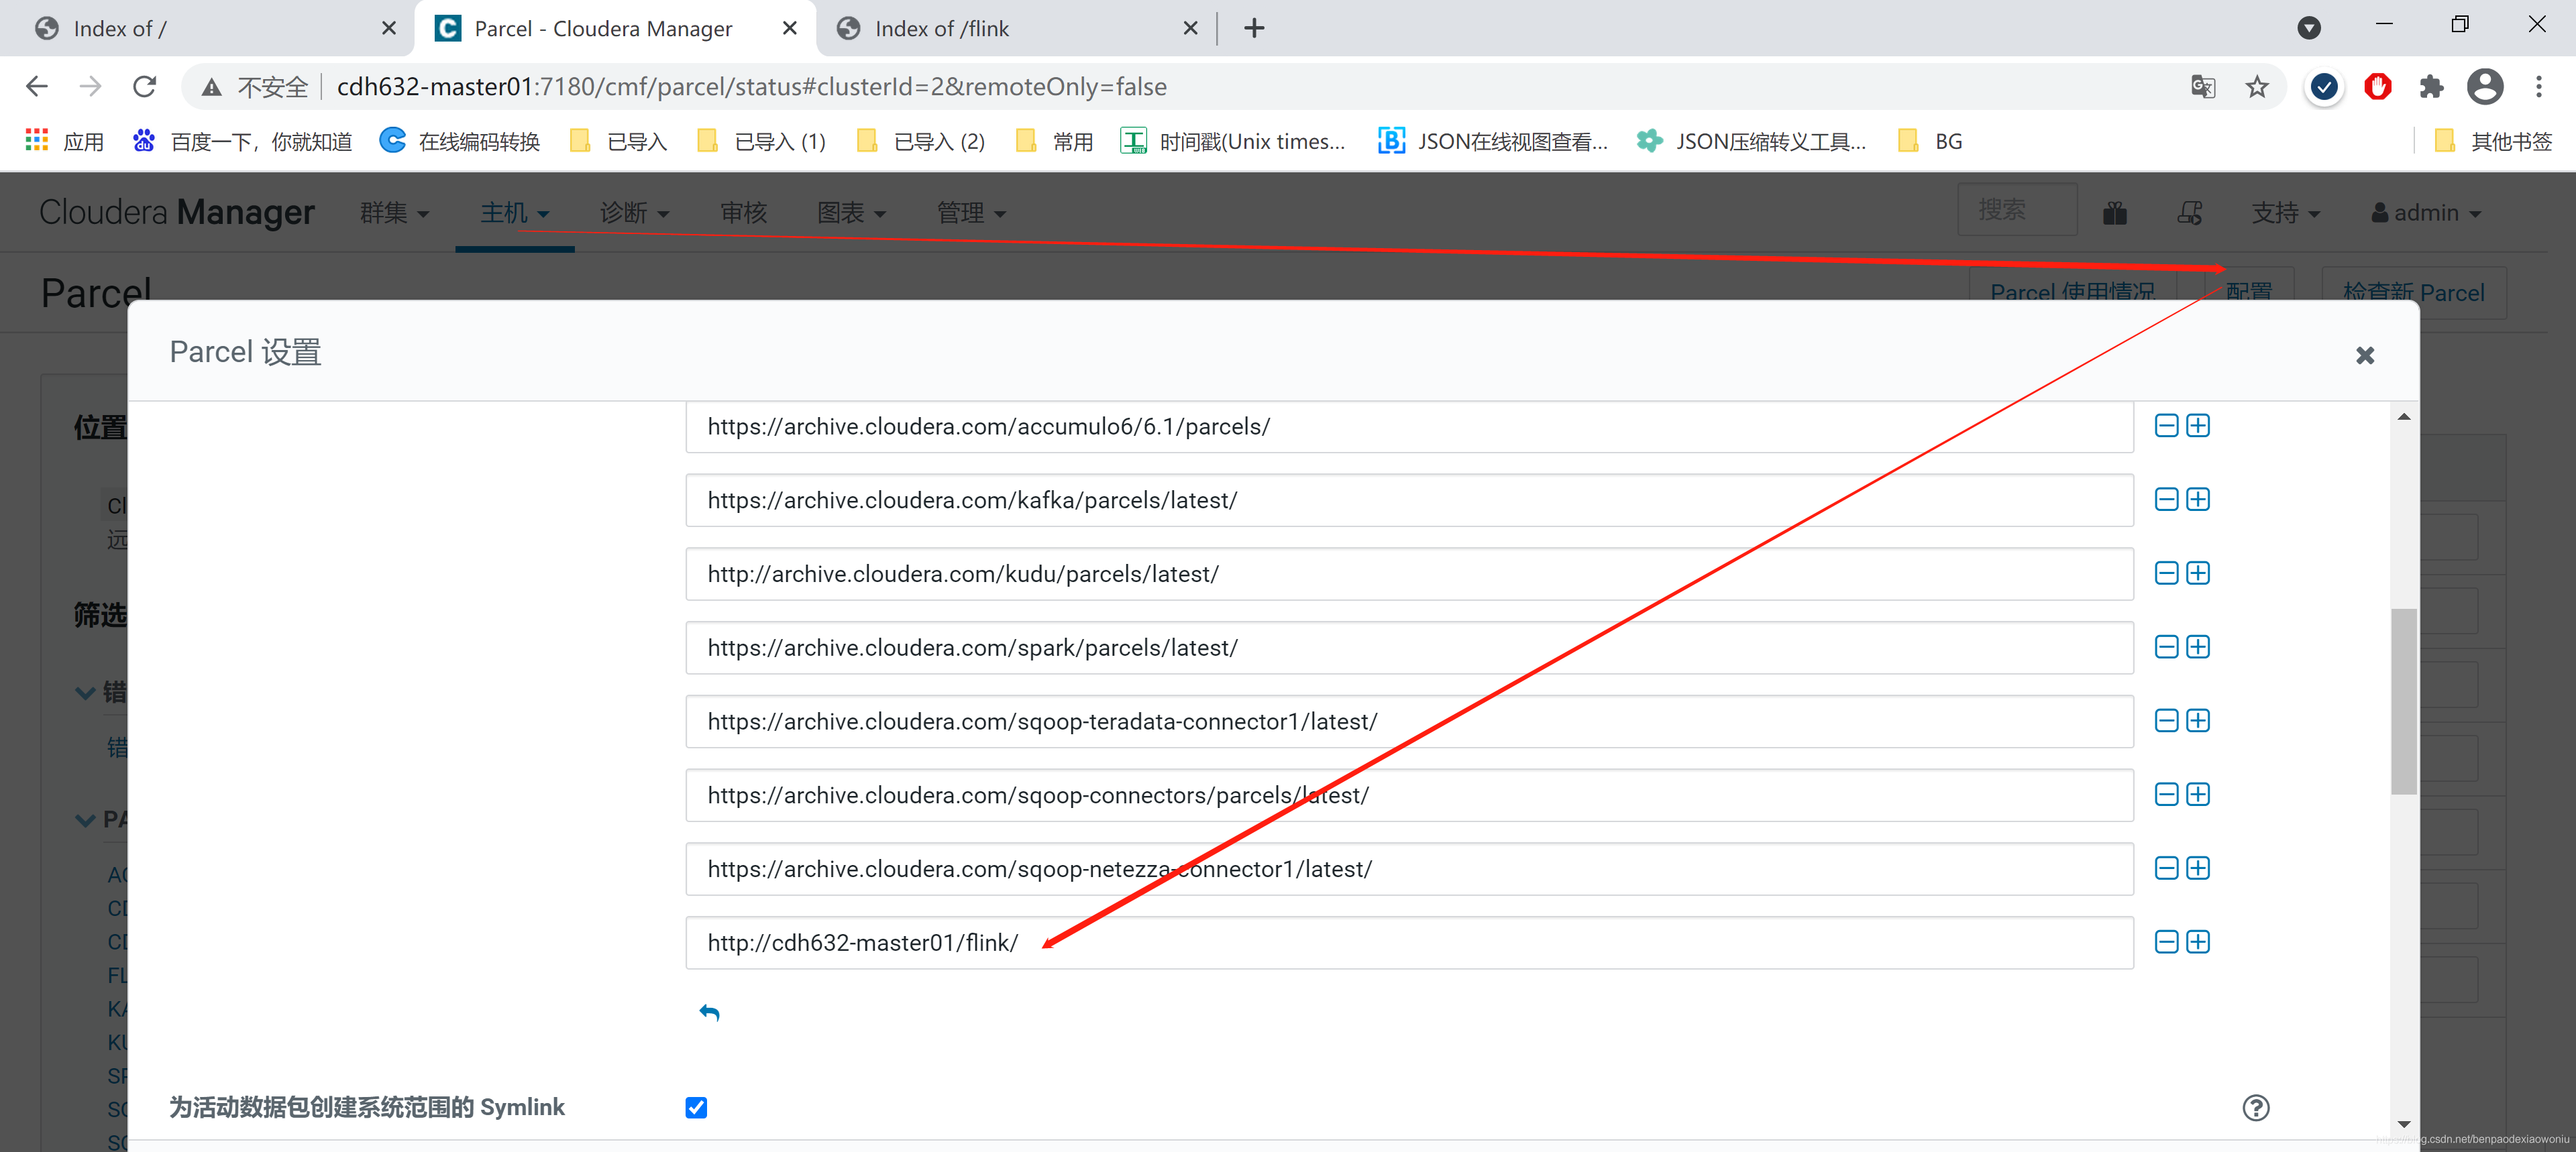Remove the spark parcel URL row
This screenshot has width=2576, height=1152.
[x=2166, y=647]
